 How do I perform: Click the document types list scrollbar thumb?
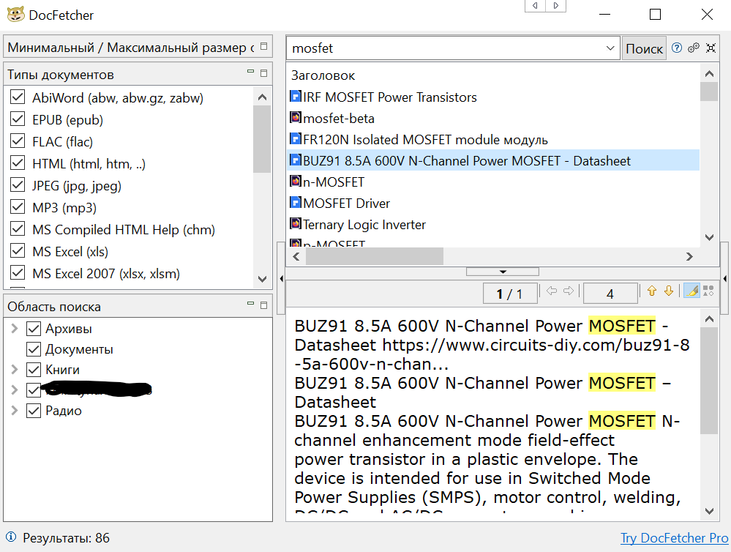pos(262,139)
